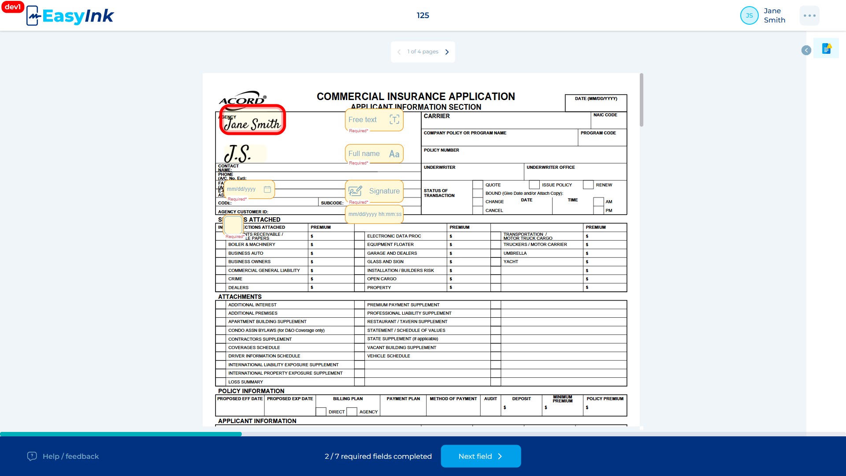Click the mm/dd/yyyy hh:mm:ss timestamp field
The height and width of the screenshot is (476, 846).
tap(374, 214)
